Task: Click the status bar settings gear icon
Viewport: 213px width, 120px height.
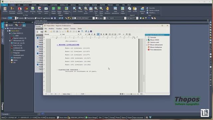Action: [147, 117]
